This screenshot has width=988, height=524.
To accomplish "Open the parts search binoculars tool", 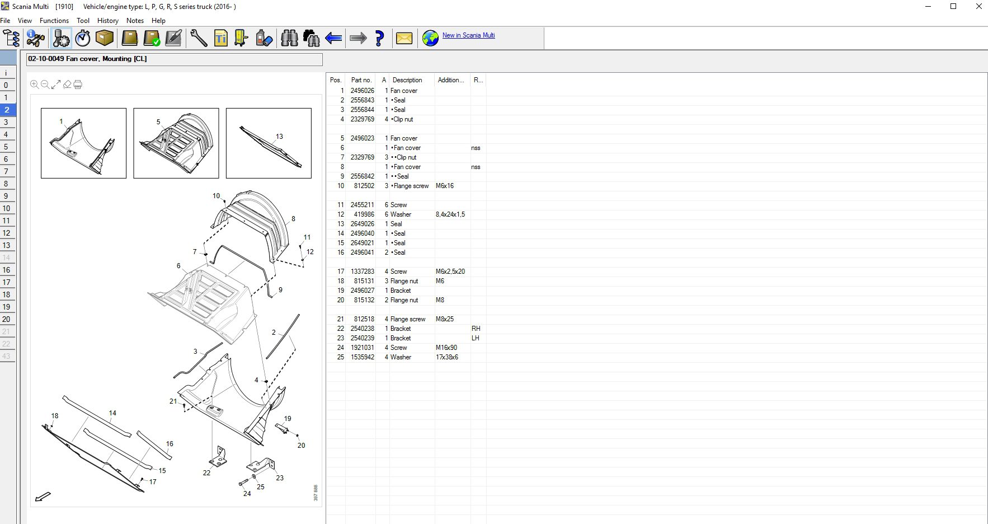I will (x=289, y=38).
